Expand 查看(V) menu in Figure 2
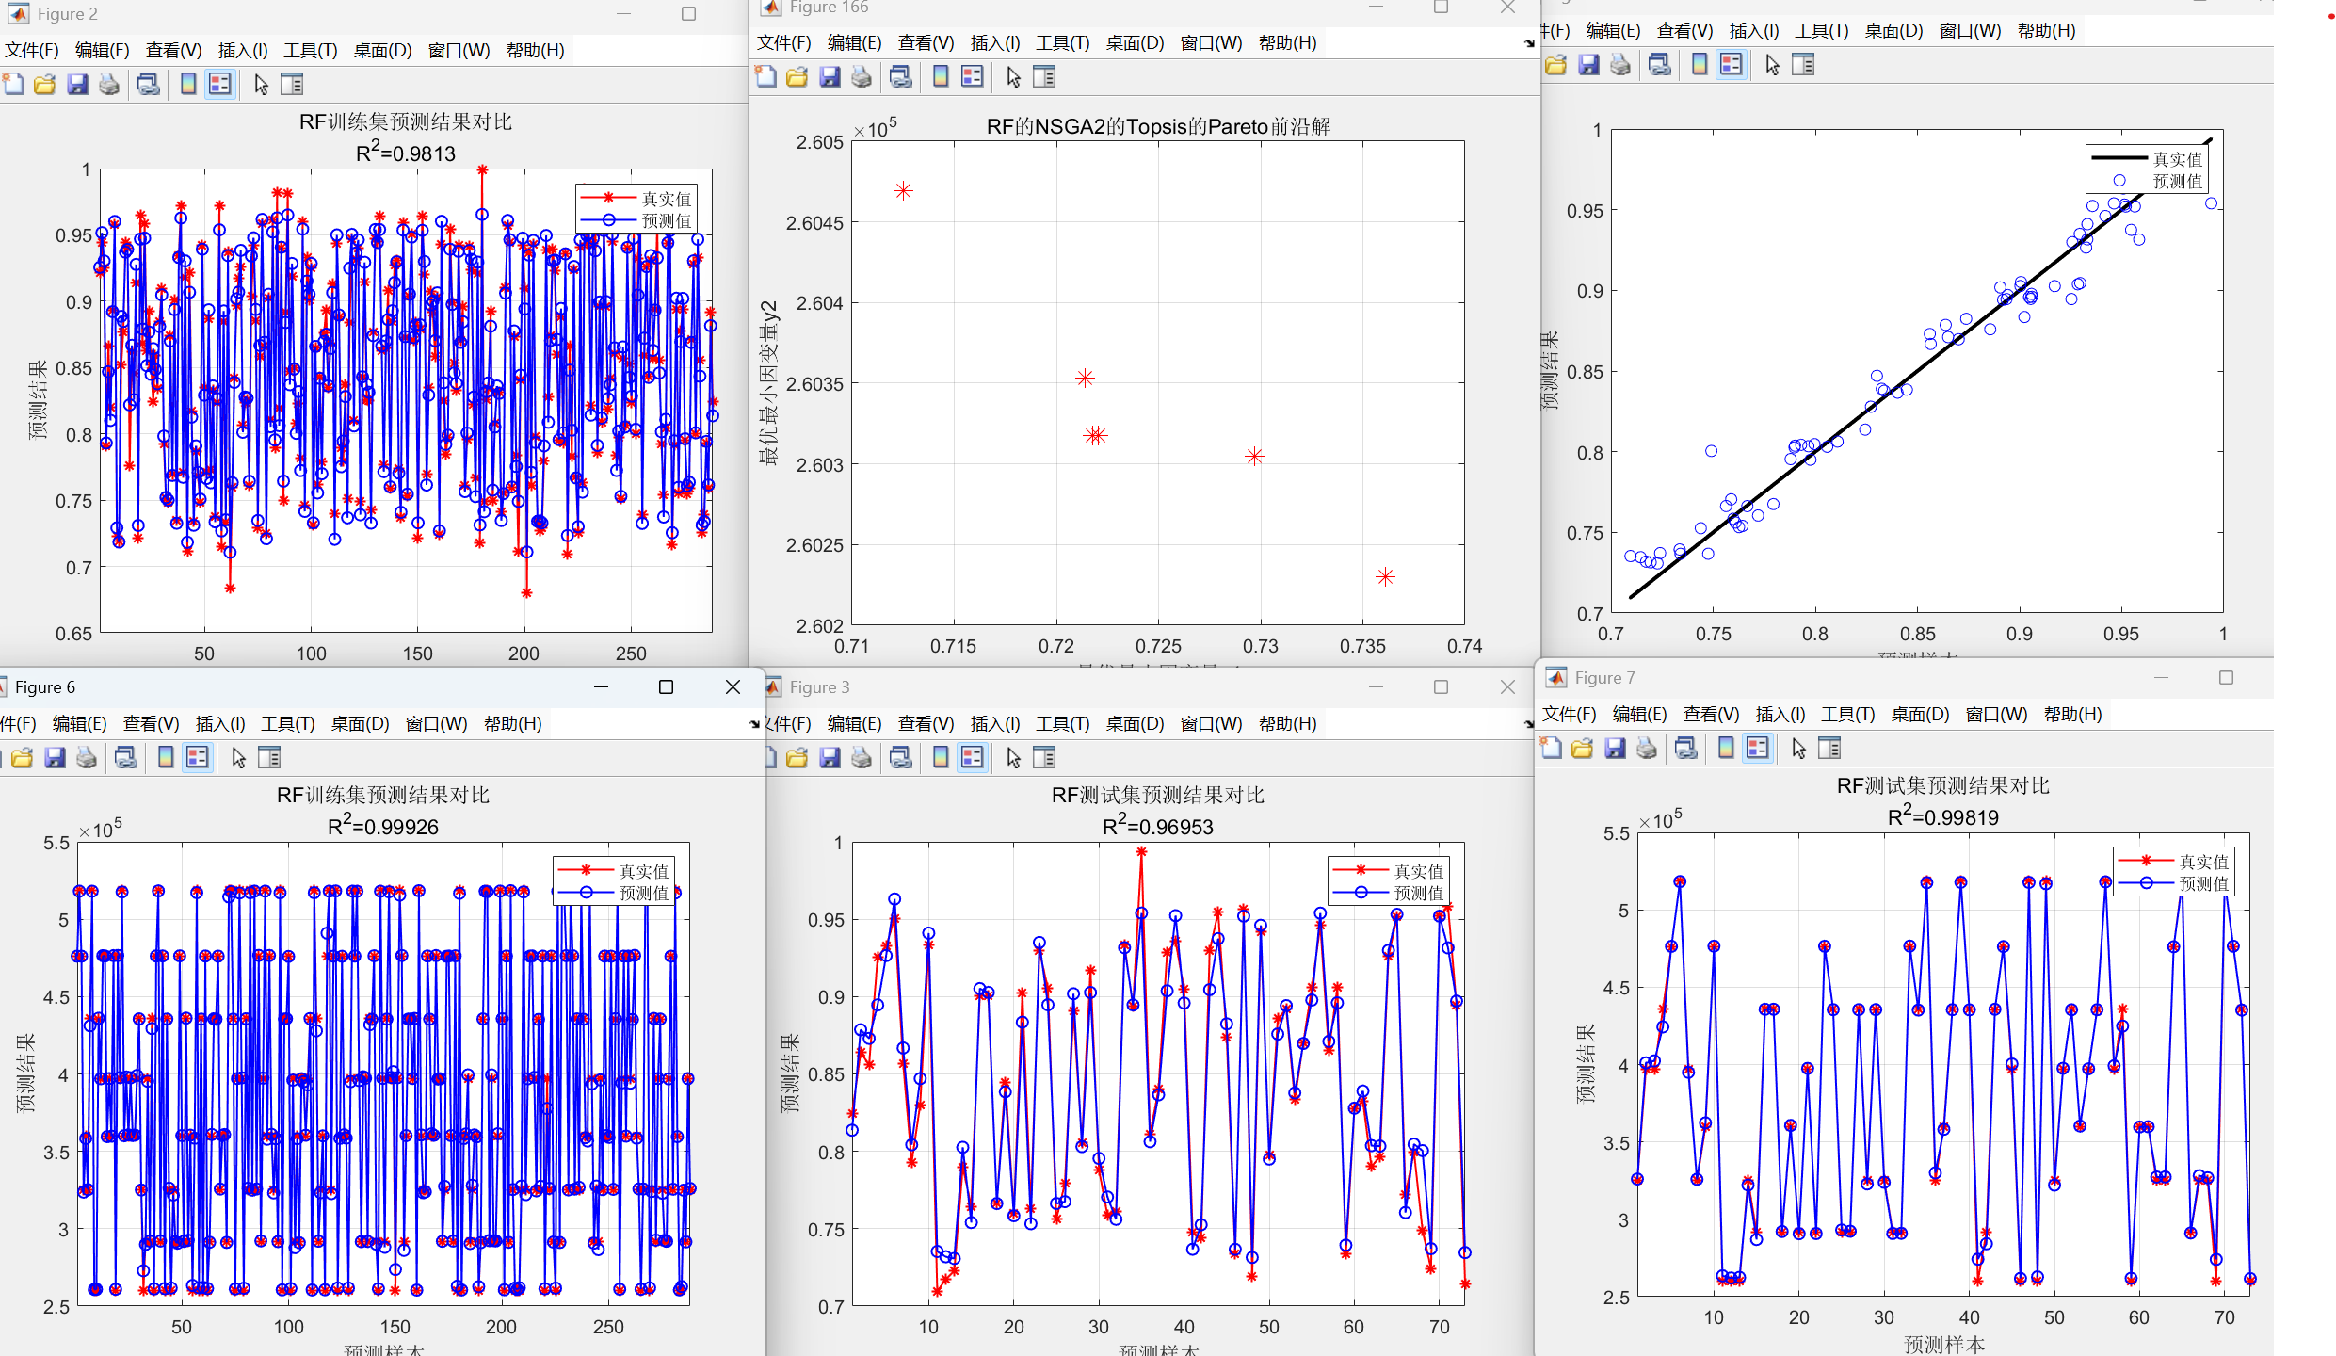The image size is (2336, 1356). coord(173,50)
